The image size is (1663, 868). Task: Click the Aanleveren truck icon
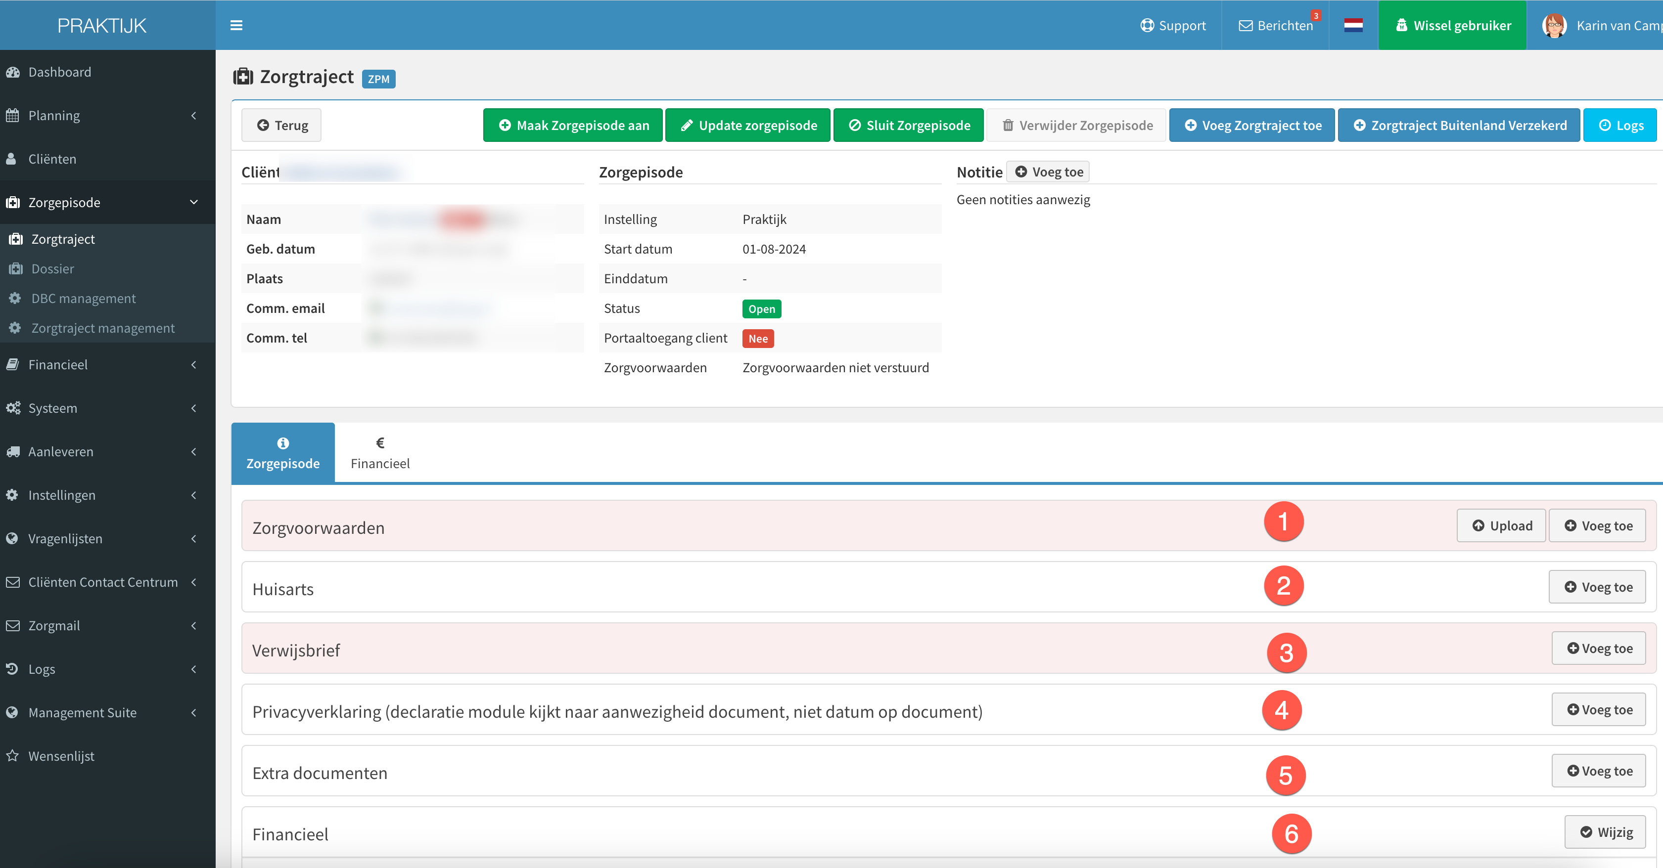pyautogui.click(x=13, y=452)
